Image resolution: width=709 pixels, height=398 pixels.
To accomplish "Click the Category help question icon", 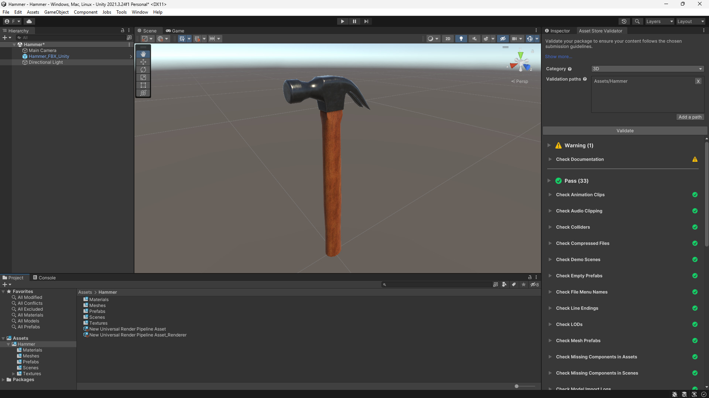I will point(570,69).
